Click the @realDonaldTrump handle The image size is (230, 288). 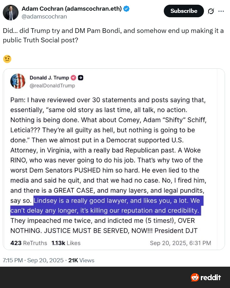[52, 85]
